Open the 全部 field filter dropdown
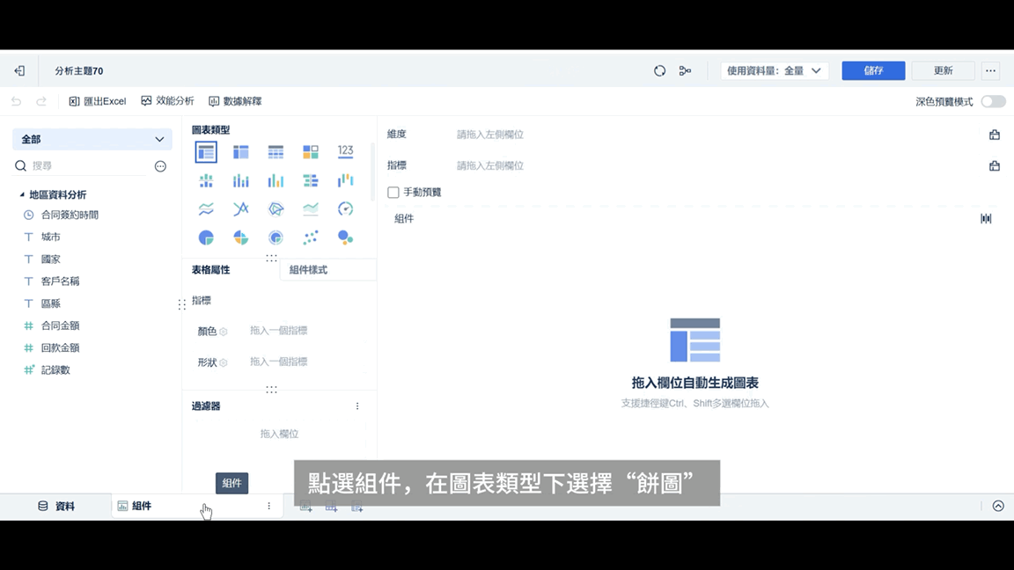 92,139
